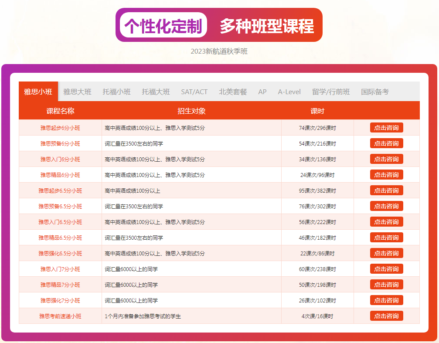439x343 pixels.
Task: Open course link 雅思精品7分小班
Action: pos(60,285)
